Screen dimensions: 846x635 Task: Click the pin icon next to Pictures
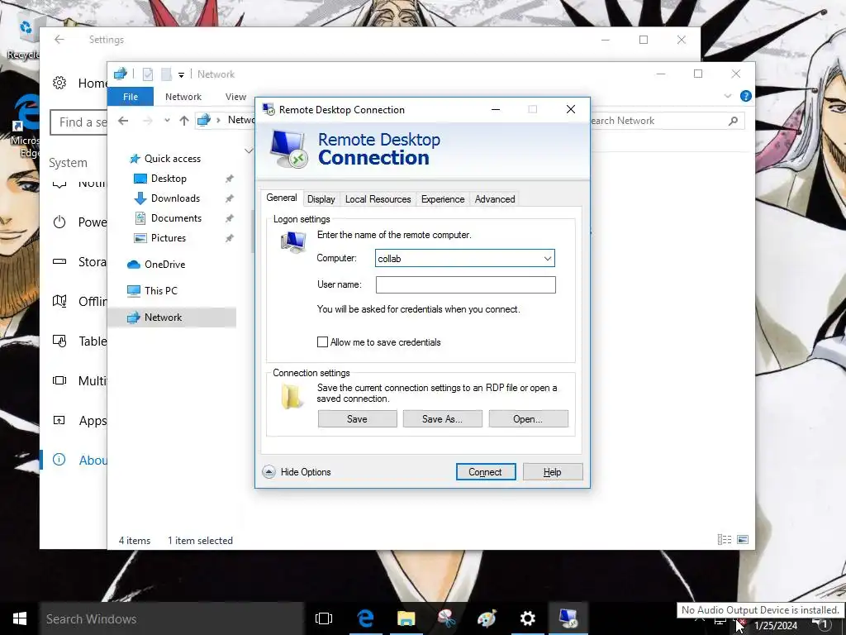pyautogui.click(x=230, y=238)
